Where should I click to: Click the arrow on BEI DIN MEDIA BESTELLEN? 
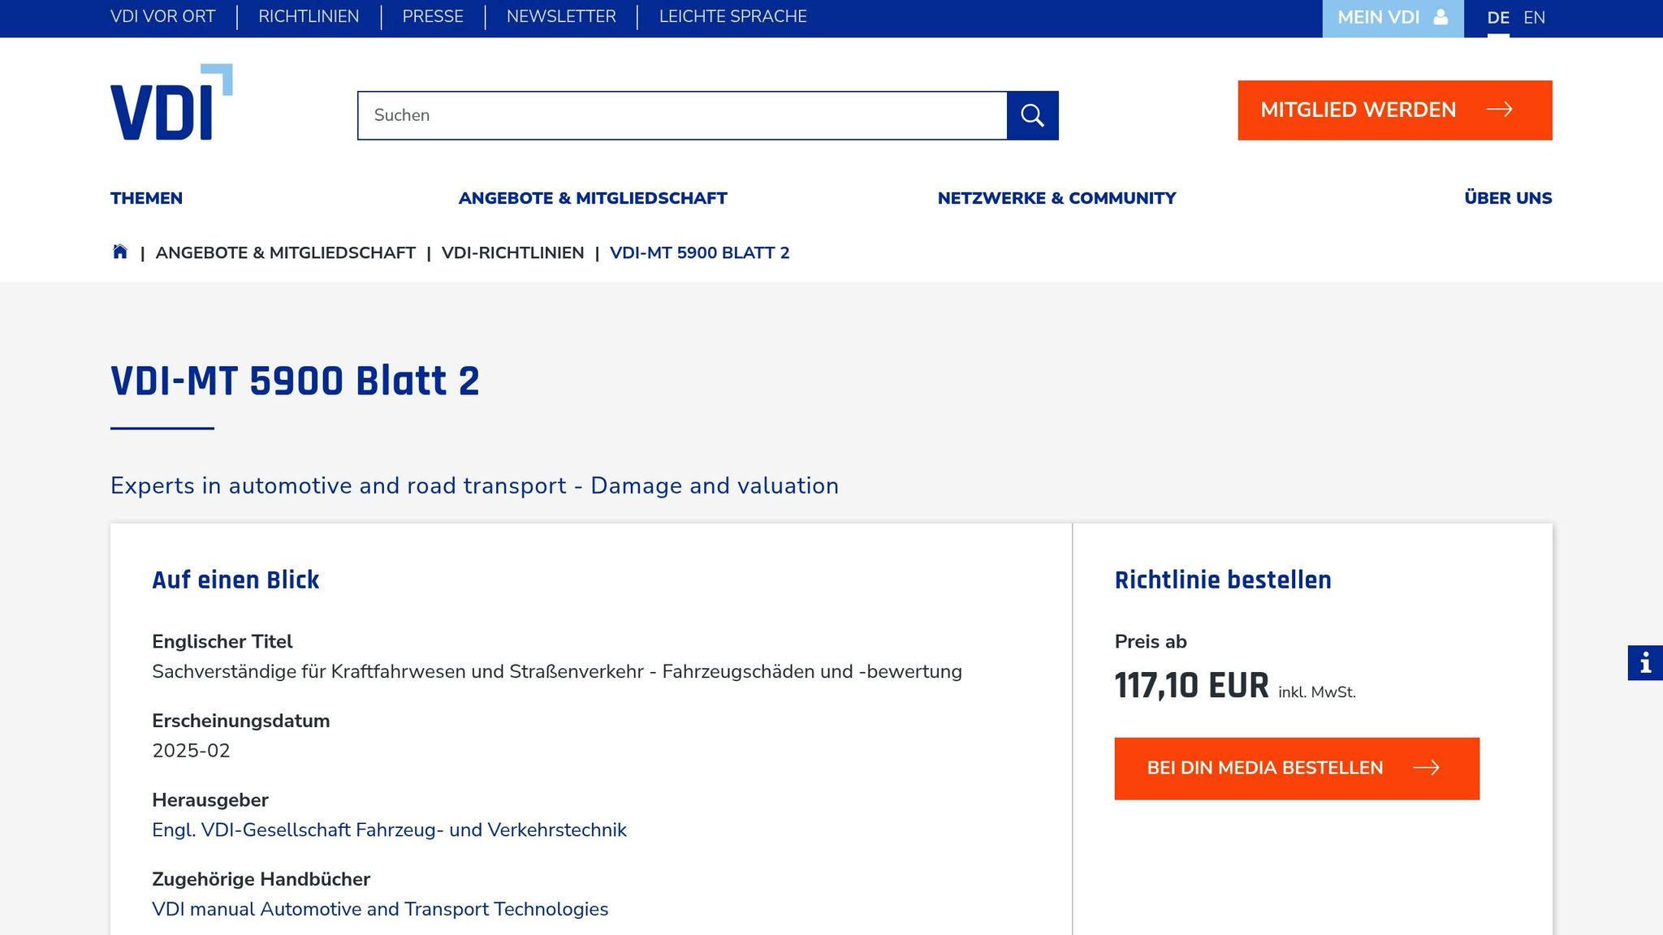[1426, 768]
